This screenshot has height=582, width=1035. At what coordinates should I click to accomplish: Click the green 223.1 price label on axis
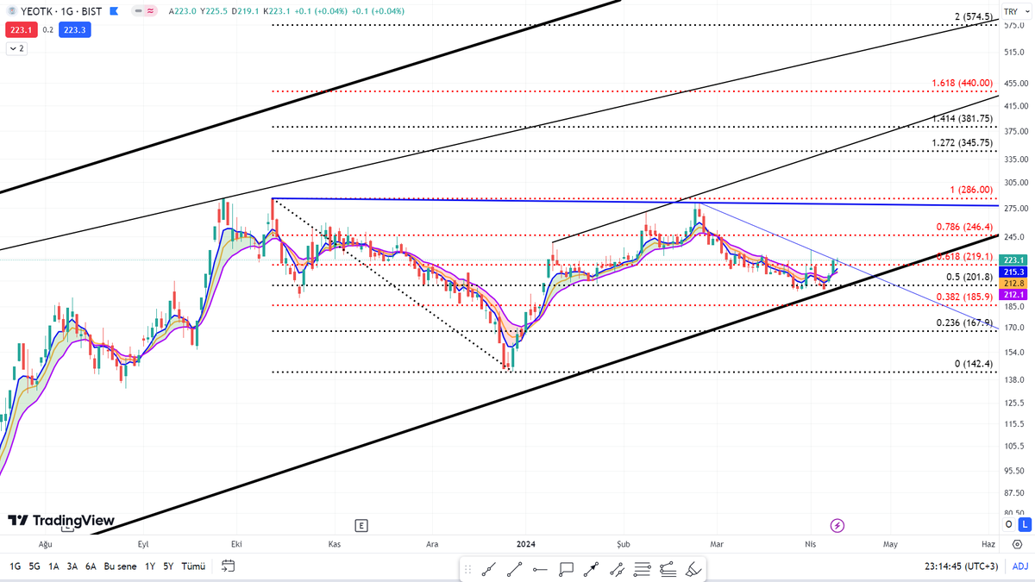pyautogui.click(x=1013, y=260)
